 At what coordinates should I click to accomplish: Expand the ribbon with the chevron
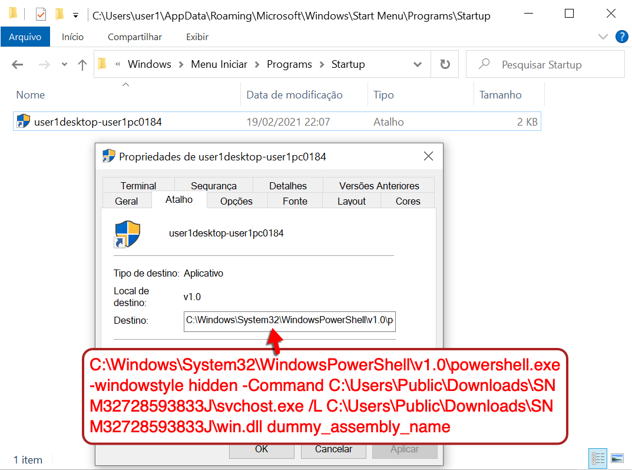pos(603,37)
